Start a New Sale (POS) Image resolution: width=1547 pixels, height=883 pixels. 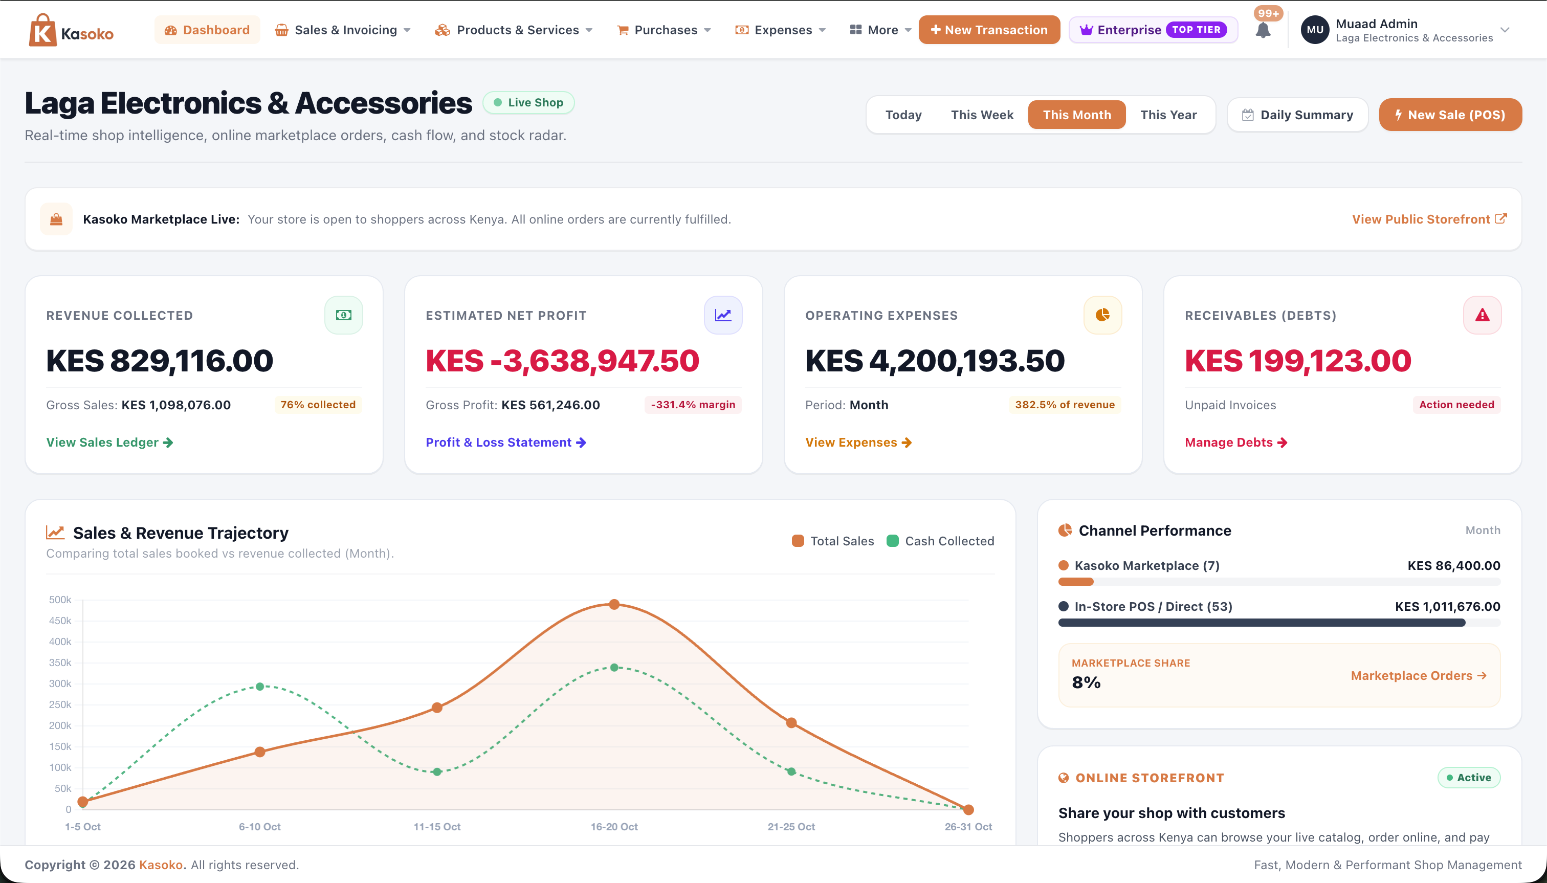pyautogui.click(x=1450, y=115)
